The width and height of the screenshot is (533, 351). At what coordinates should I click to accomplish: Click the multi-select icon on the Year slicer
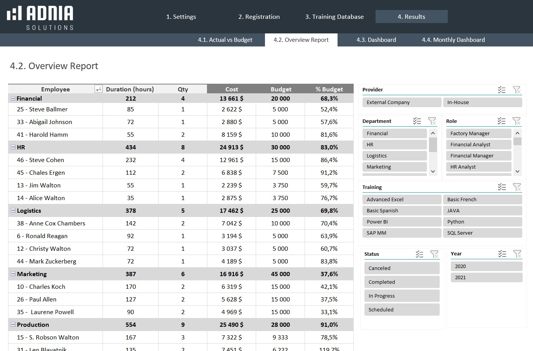[502, 253]
